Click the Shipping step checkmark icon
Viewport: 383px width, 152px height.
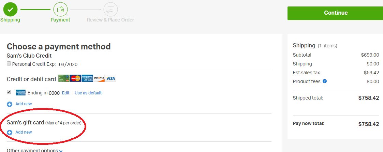[10, 9]
